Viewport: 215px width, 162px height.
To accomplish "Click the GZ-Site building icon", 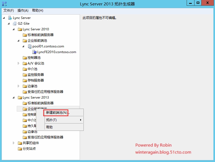I will [x=15, y=24].
